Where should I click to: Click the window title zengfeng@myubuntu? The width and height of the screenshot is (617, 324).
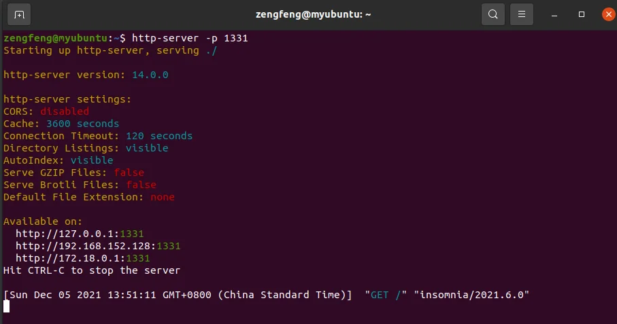click(x=313, y=14)
